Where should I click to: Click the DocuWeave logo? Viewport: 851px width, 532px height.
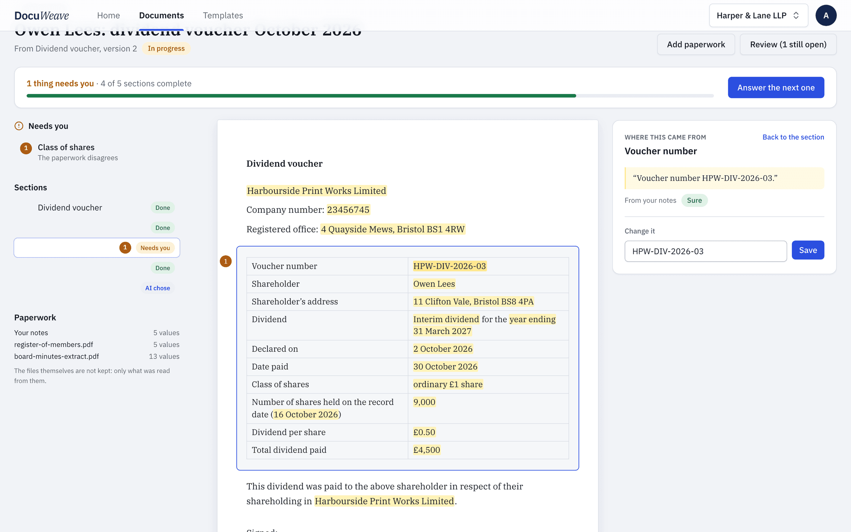[x=41, y=16]
